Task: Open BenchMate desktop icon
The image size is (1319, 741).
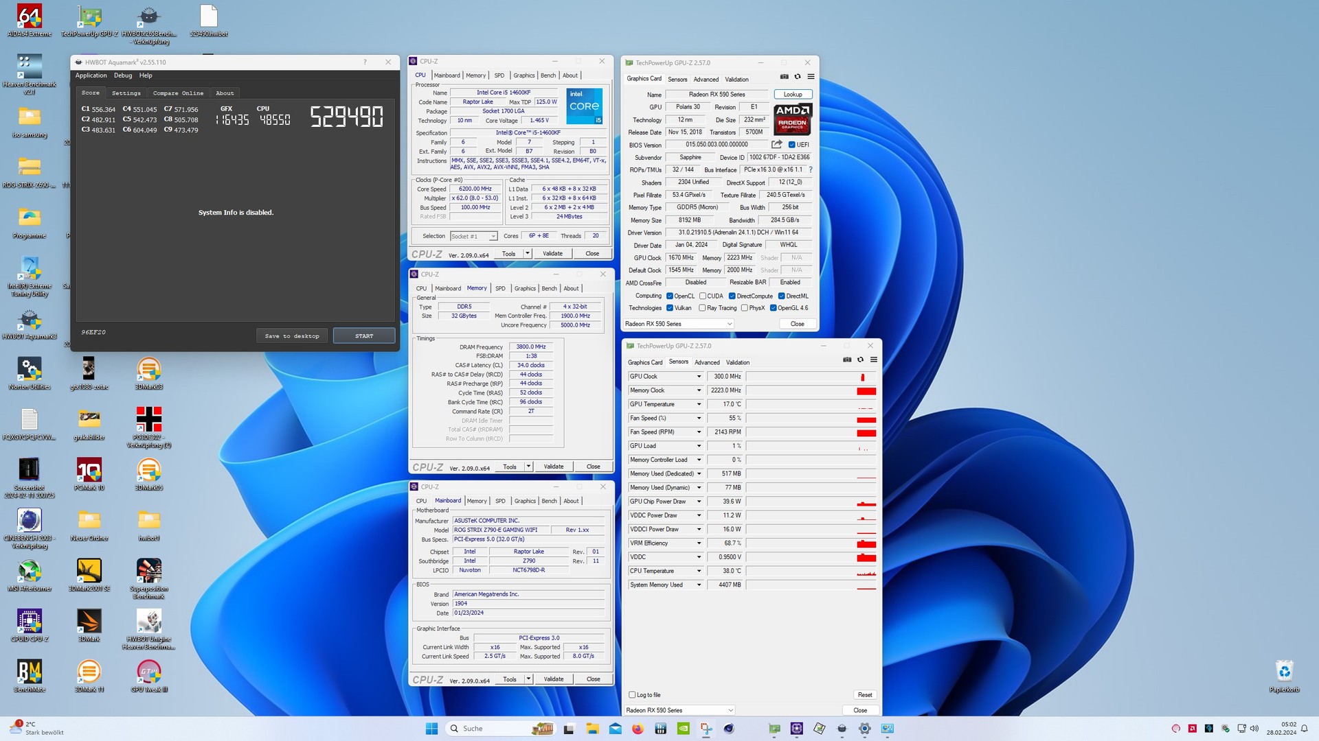Action: tap(30, 677)
